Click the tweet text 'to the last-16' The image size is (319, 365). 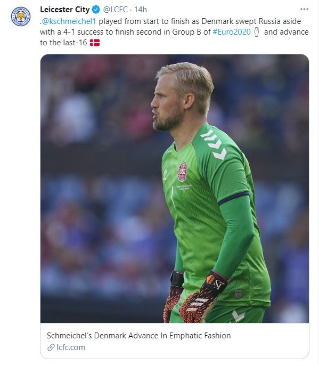[63, 43]
